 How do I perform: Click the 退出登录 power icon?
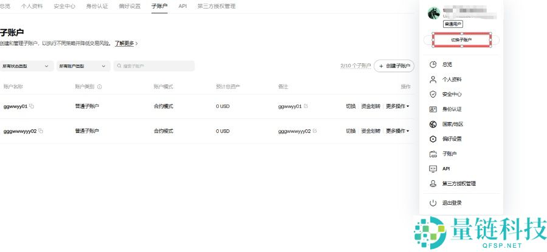(x=433, y=202)
